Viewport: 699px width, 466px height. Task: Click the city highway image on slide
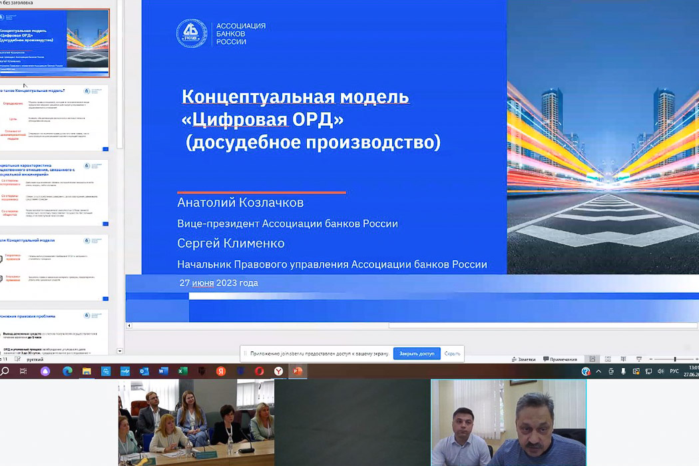pyautogui.click(x=602, y=137)
